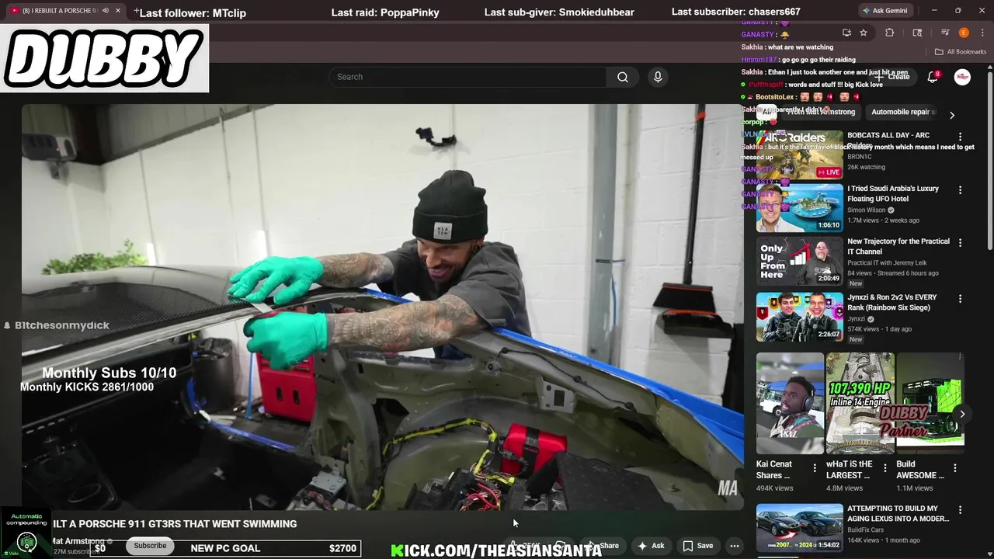The width and height of the screenshot is (994, 559).
Task: Select the Automobile repair chip
Action: coord(902,112)
